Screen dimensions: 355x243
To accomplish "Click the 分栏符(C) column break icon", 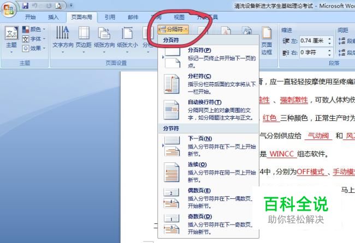I will click(171, 84).
